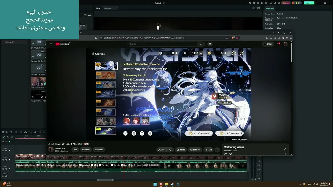Open channel Analytics button

tap(86, 150)
